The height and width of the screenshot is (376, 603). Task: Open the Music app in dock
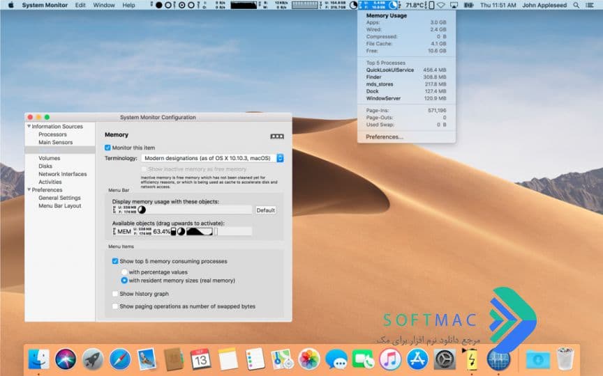point(390,359)
